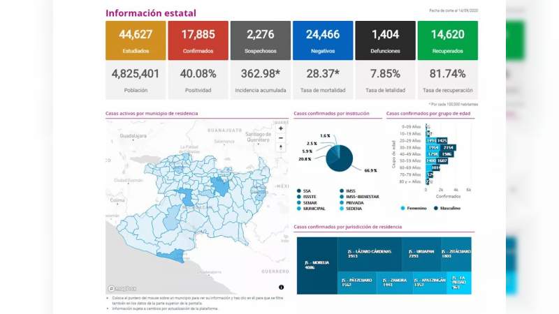Toggle the ISSSTE legend entry
Viewport: 559px width, 314px height.
(x=306, y=197)
